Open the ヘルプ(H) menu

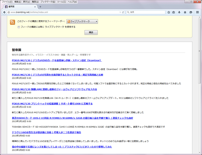pos(72,2)
